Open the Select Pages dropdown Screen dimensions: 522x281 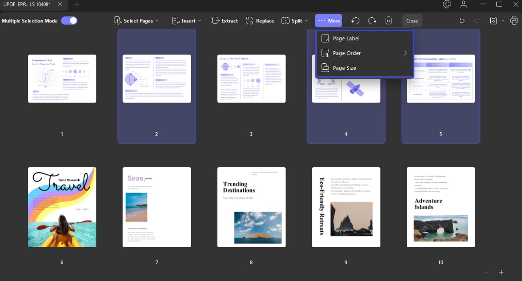pyautogui.click(x=136, y=20)
